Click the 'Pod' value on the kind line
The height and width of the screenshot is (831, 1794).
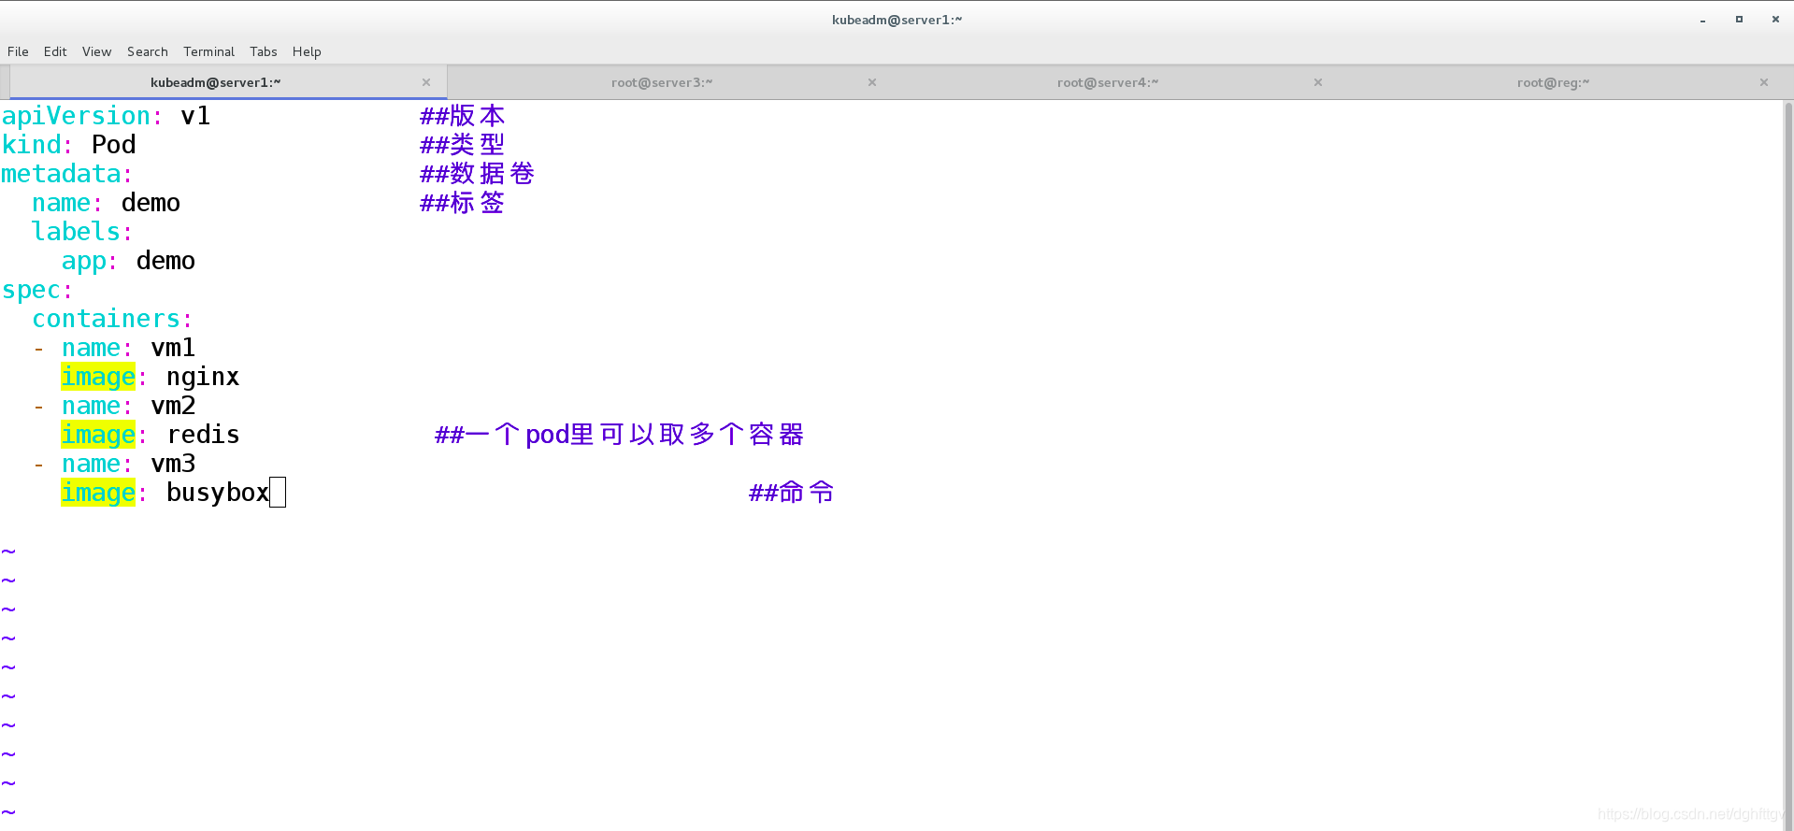[x=114, y=145]
